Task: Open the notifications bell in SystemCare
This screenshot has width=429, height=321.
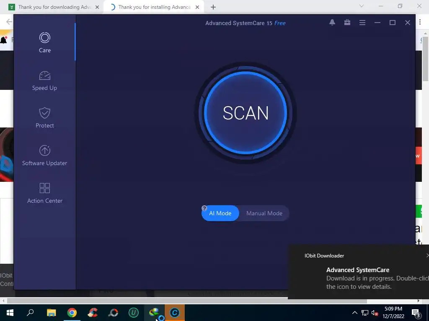Action: (x=332, y=23)
